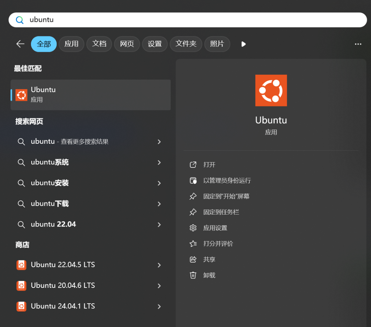Open 应用设置 for Ubuntu
This screenshot has width=371, height=327.
(215, 228)
